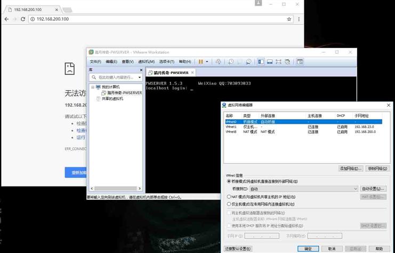The height and width of the screenshot is (253, 395).
Task: Click the 自动设置 button
Action: (x=373, y=189)
